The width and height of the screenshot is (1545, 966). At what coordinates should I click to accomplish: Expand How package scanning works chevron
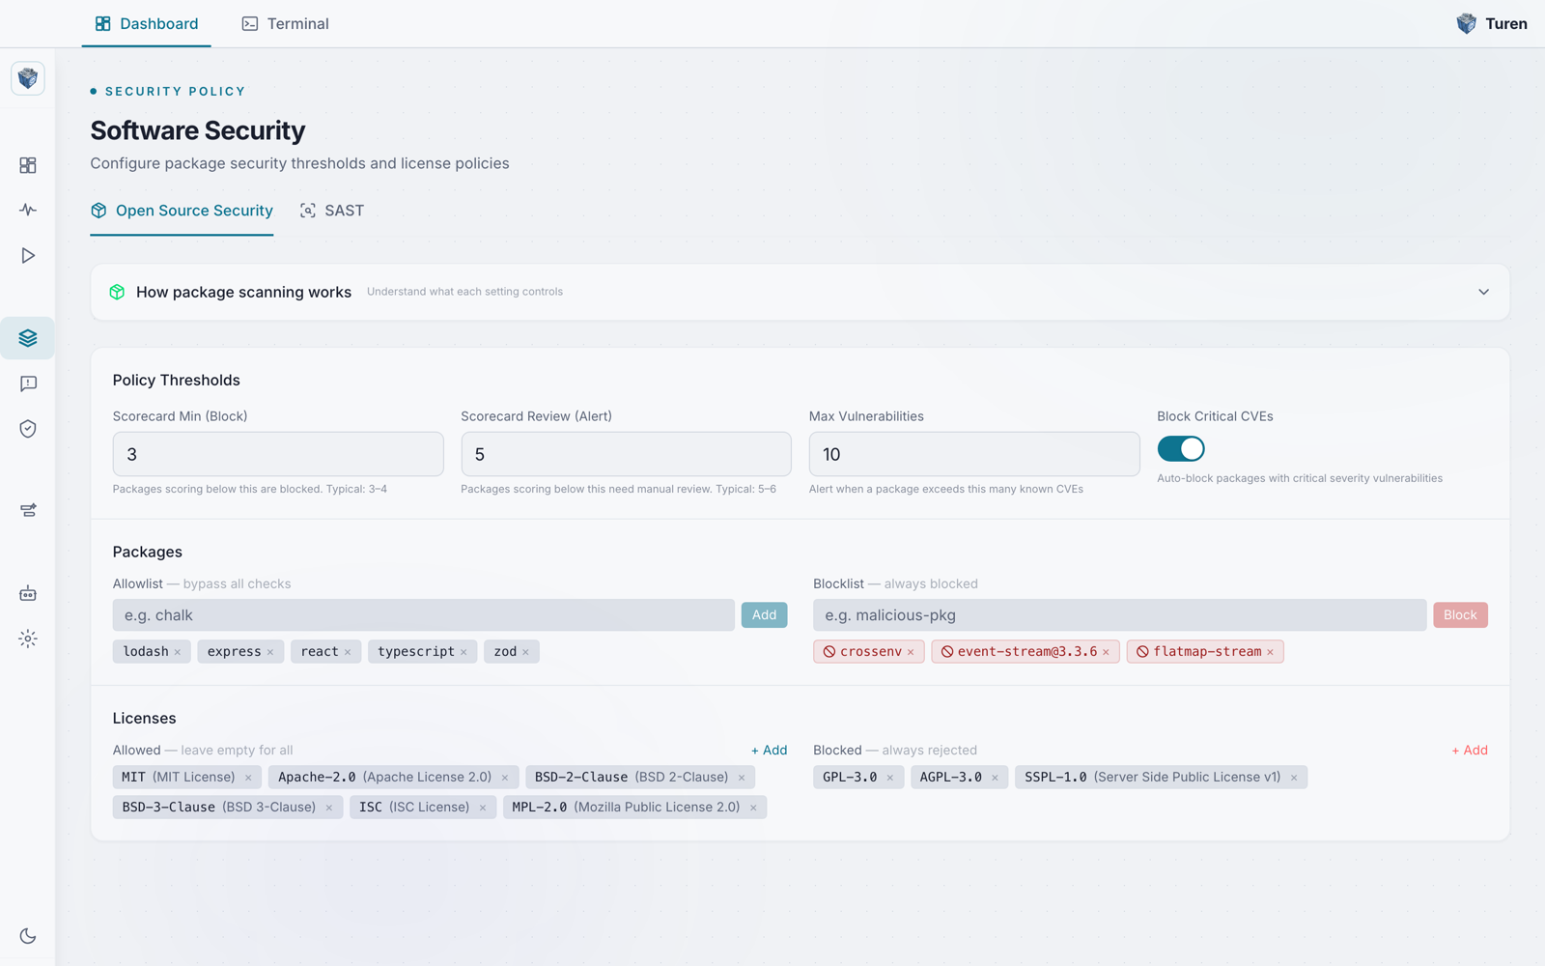1484,292
